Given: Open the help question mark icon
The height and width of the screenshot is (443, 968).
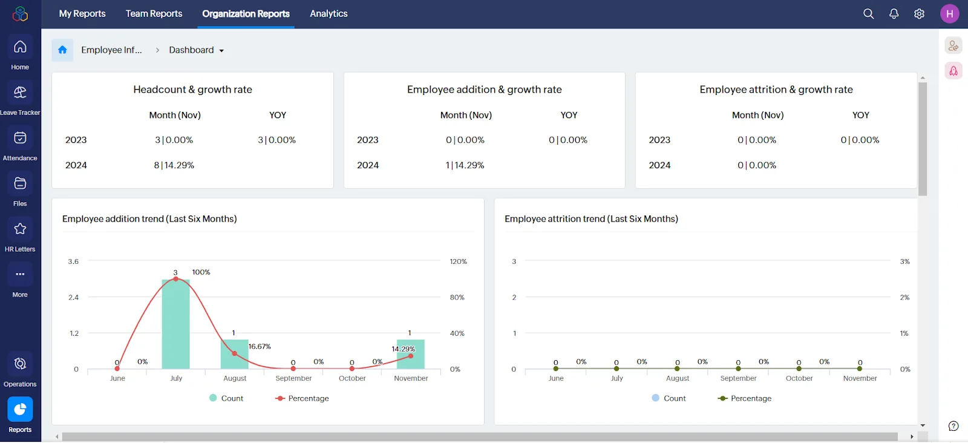Looking at the screenshot, I should coord(953,426).
